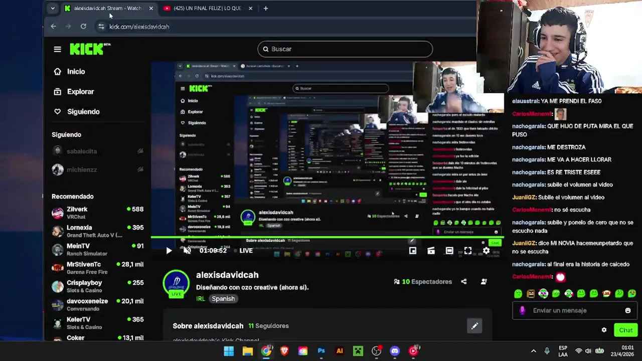Viewport: 642px width, 361px height.
Task: Open the tab search dropdown arrow
Action: tap(52, 9)
